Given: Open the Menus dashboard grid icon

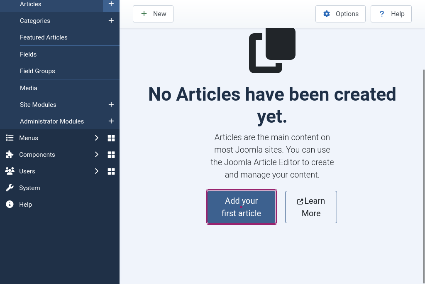Looking at the screenshot, I should [111, 138].
